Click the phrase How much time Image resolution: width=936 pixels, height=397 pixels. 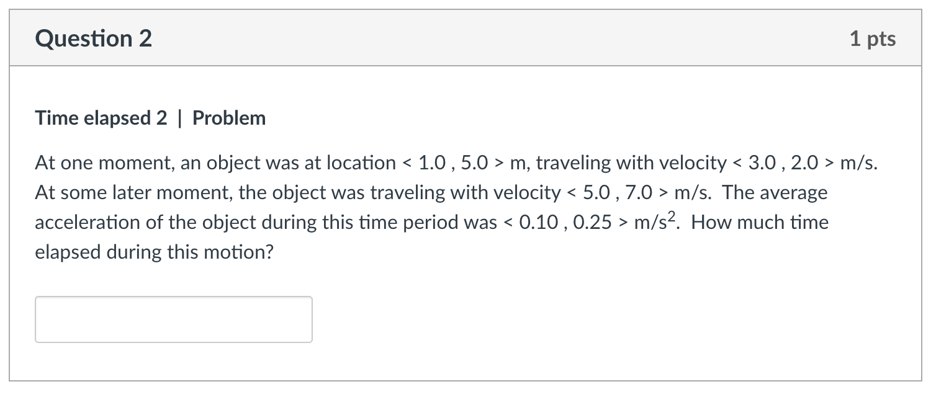(x=760, y=222)
